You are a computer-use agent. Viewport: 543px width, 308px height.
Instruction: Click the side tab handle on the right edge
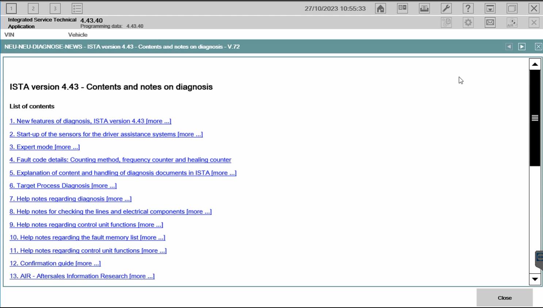pyautogui.click(x=539, y=259)
